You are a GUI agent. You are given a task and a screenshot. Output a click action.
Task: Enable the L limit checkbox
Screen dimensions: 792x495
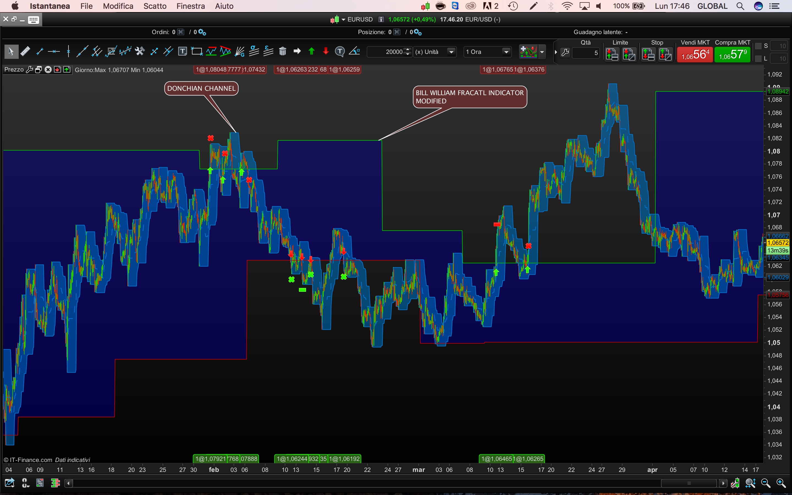point(758,59)
